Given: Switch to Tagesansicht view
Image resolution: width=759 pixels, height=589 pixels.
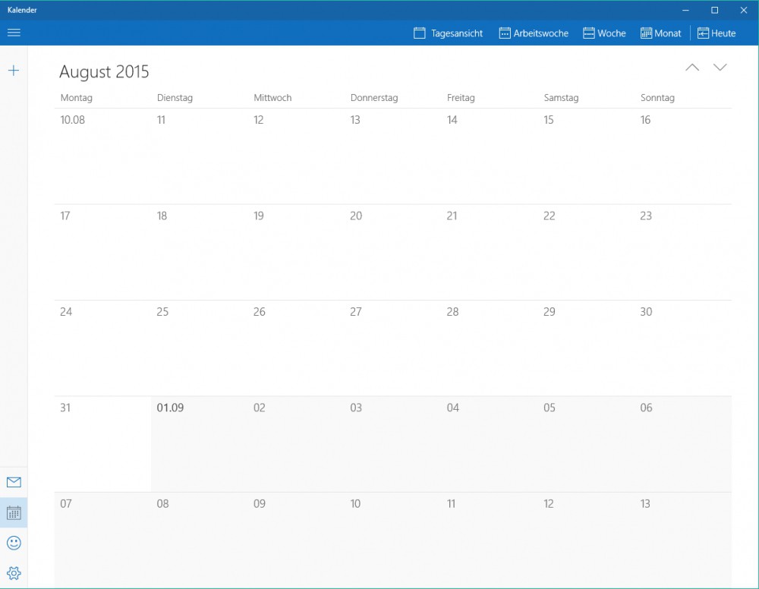Looking at the screenshot, I should pyautogui.click(x=449, y=33).
